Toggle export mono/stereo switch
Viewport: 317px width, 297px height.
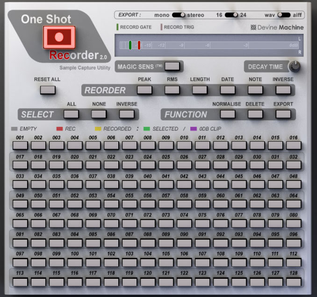(x=178, y=15)
